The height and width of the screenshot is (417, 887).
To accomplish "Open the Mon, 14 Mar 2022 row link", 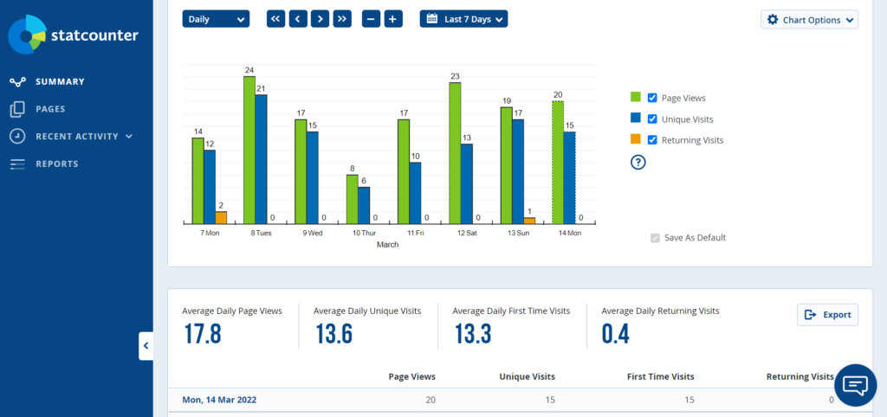I will pos(219,400).
